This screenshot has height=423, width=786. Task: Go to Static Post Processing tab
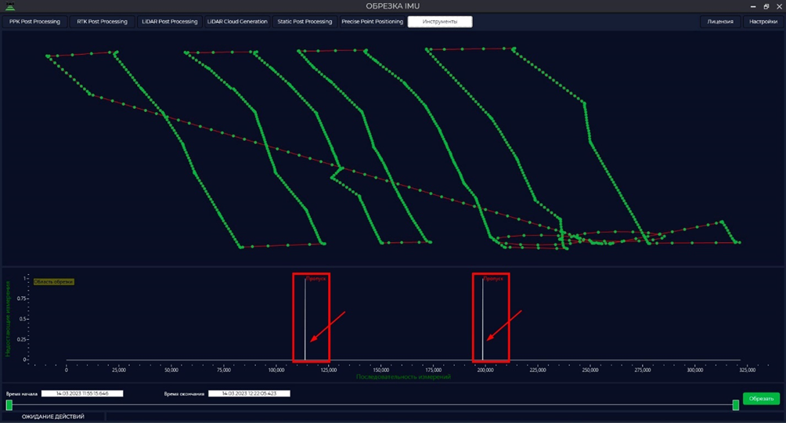pyautogui.click(x=305, y=22)
